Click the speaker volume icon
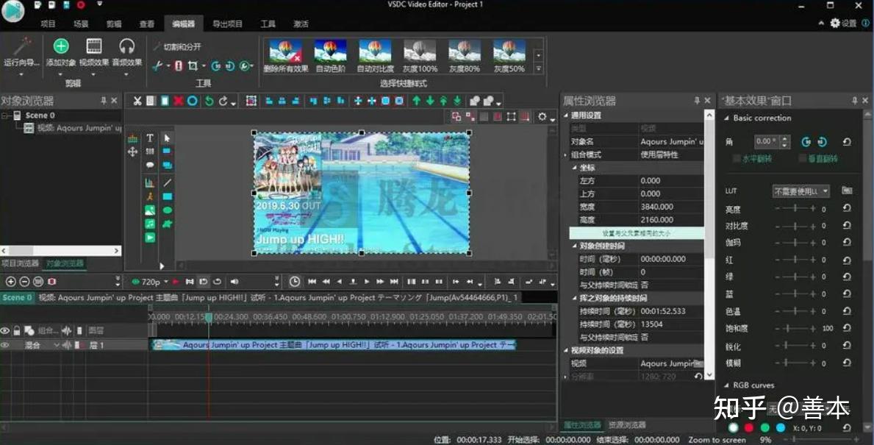This screenshot has height=445, width=874. [x=234, y=282]
